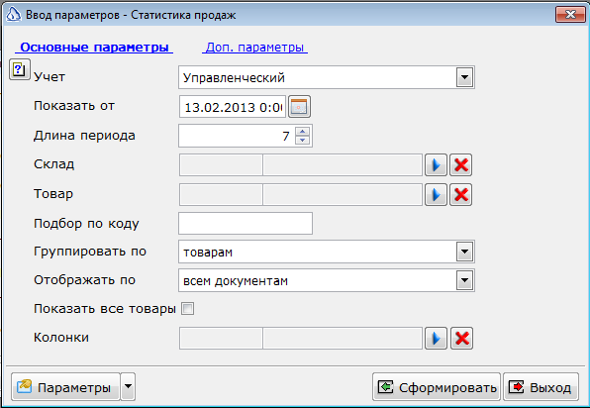590x408 pixels.
Task: Expand the Отображать по dropdown
Action: [464, 280]
